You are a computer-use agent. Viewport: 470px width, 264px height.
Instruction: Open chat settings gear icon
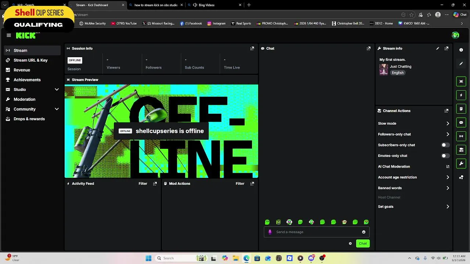350,243
